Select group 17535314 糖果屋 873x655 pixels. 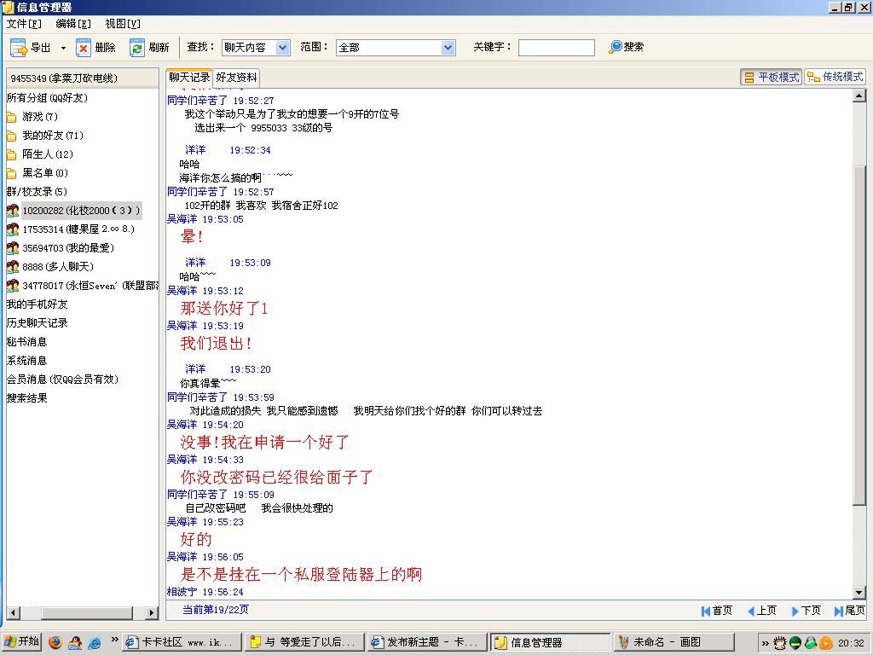click(x=78, y=229)
